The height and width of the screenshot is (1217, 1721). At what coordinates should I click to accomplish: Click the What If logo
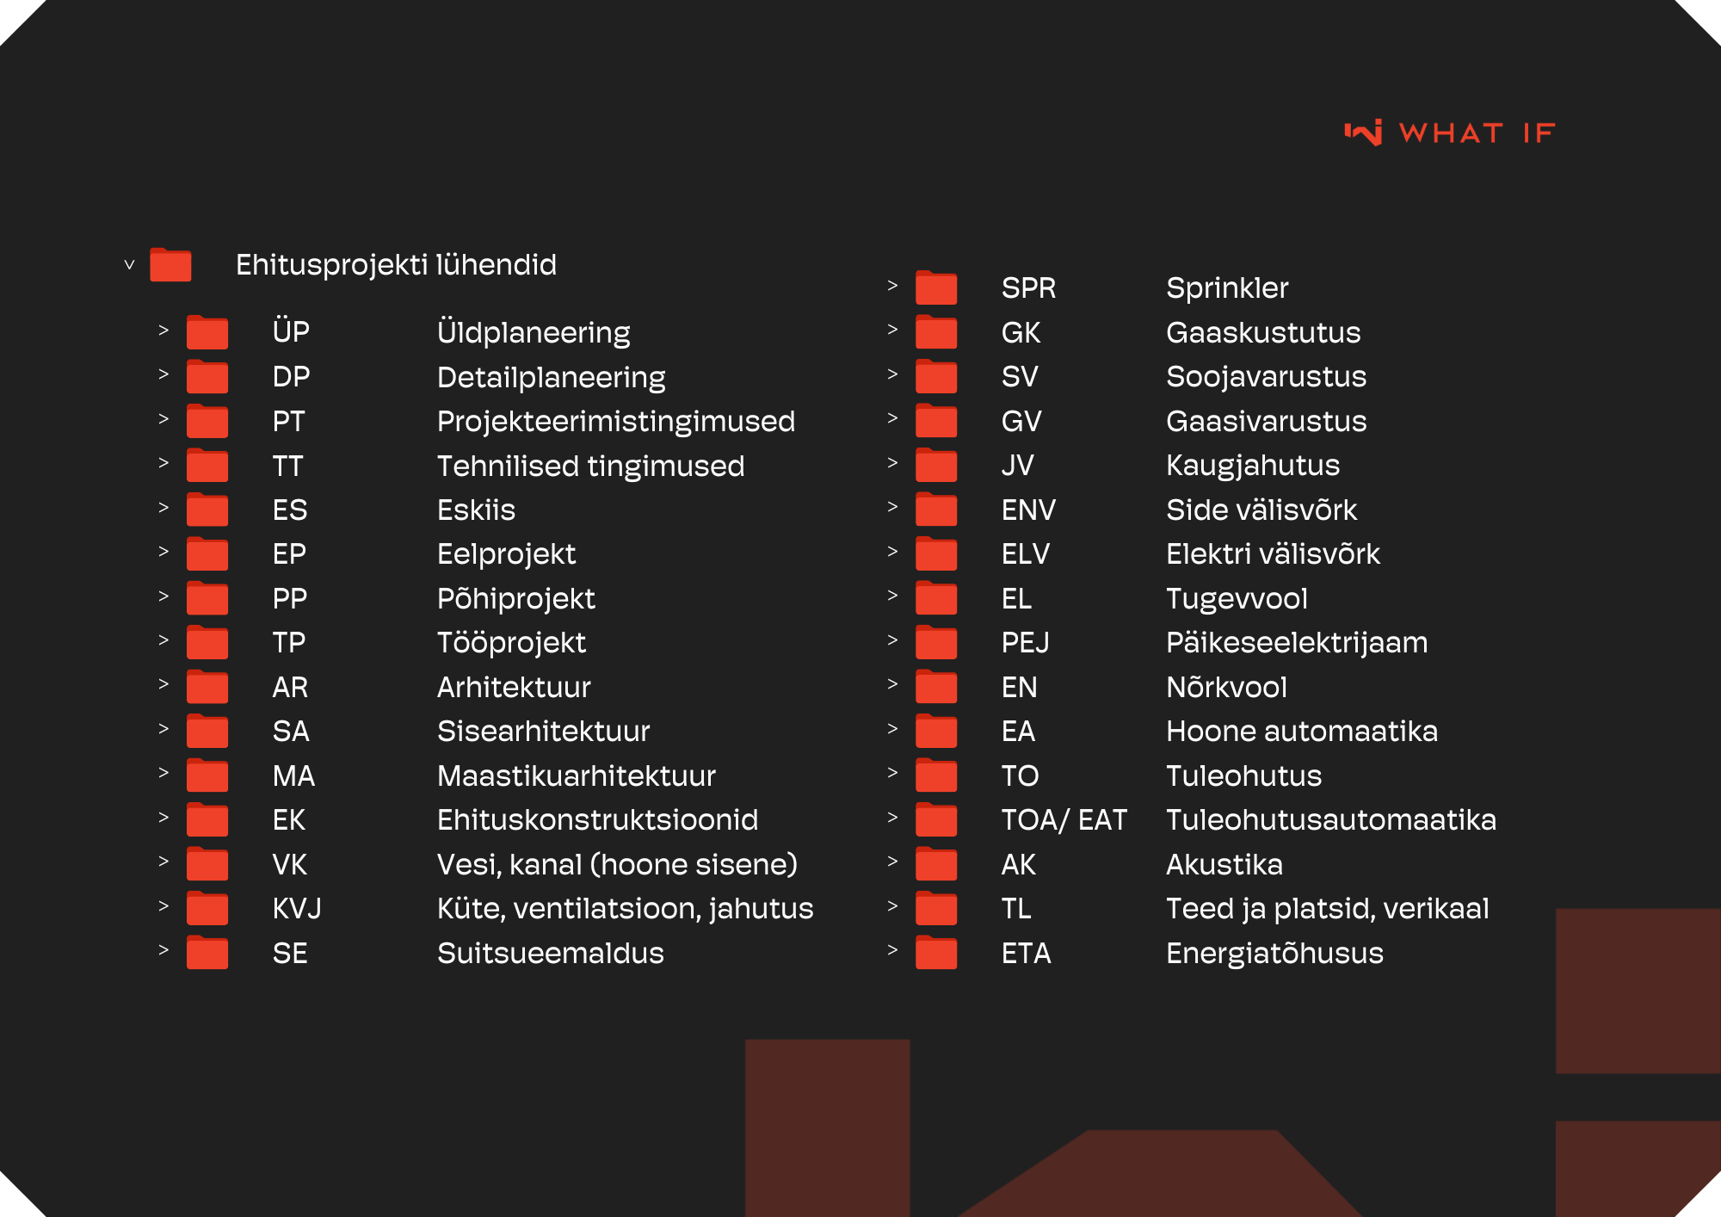point(1450,133)
